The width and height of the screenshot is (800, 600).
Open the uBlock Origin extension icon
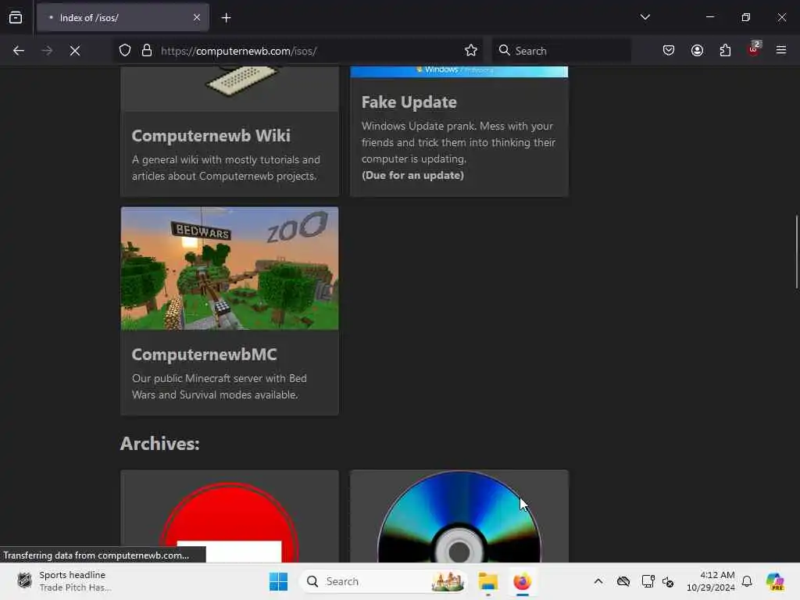(x=754, y=49)
